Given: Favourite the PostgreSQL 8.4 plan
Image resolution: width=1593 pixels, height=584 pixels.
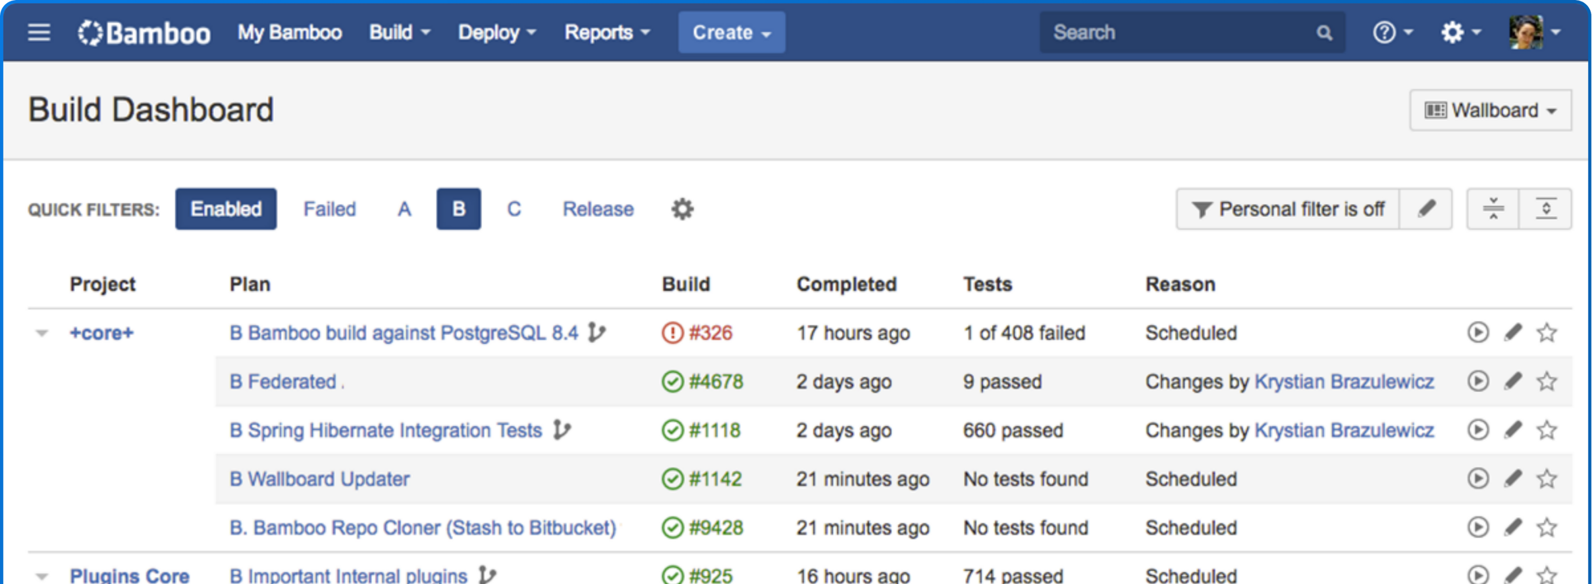Looking at the screenshot, I should [x=1547, y=333].
